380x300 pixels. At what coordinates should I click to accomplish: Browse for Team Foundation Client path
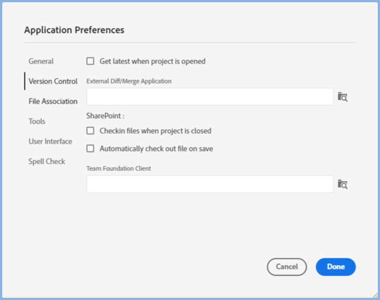pos(342,184)
